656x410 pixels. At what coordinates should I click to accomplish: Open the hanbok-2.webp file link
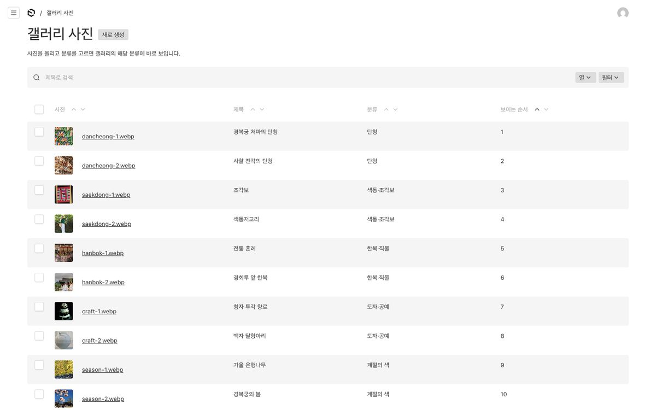pyautogui.click(x=103, y=283)
